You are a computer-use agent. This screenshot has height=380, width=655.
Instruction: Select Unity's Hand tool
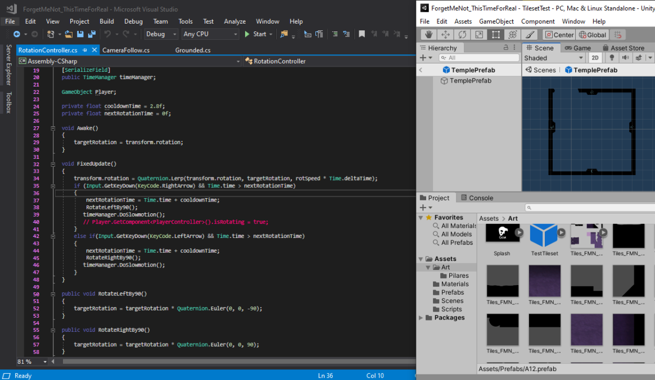click(428, 35)
